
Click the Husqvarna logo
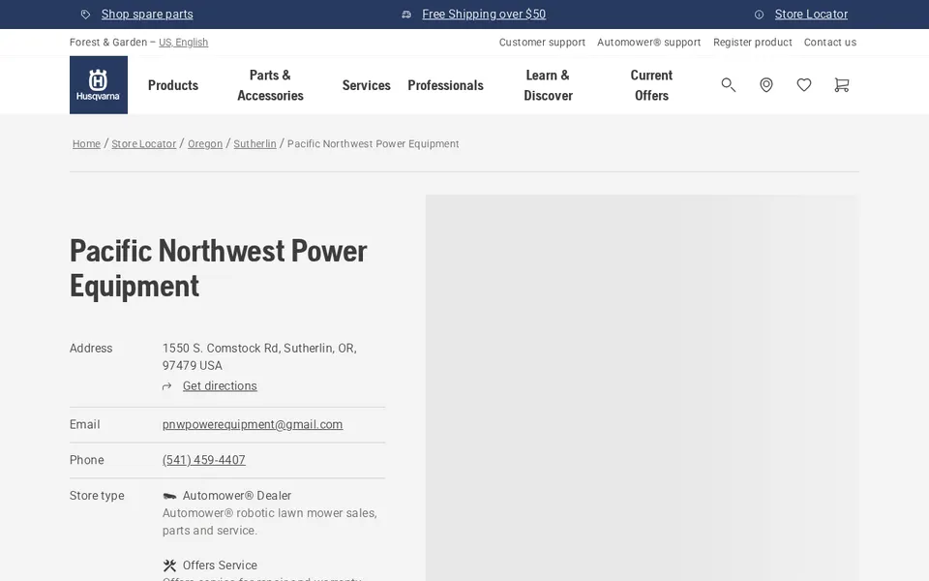click(x=99, y=85)
